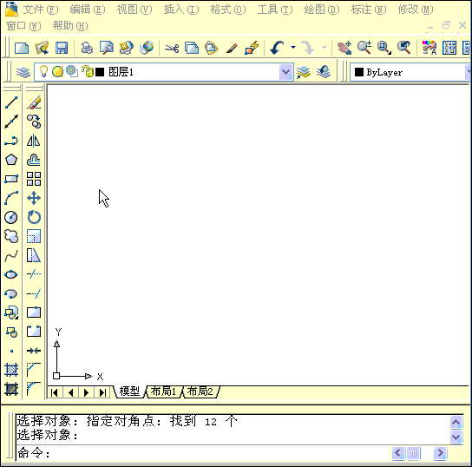Select the Chamfer tool
This screenshot has height=467, width=472.
pos(34,370)
